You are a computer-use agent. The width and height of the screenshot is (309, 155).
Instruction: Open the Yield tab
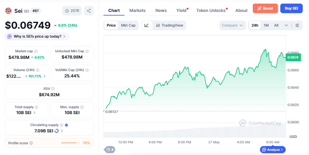(182, 11)
